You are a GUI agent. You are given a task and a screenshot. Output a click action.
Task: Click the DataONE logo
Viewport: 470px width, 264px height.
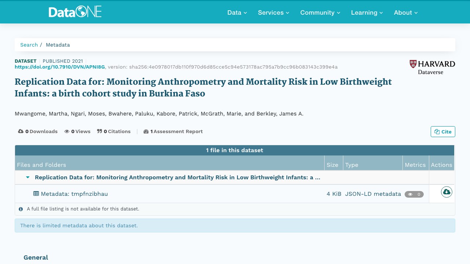75,12
